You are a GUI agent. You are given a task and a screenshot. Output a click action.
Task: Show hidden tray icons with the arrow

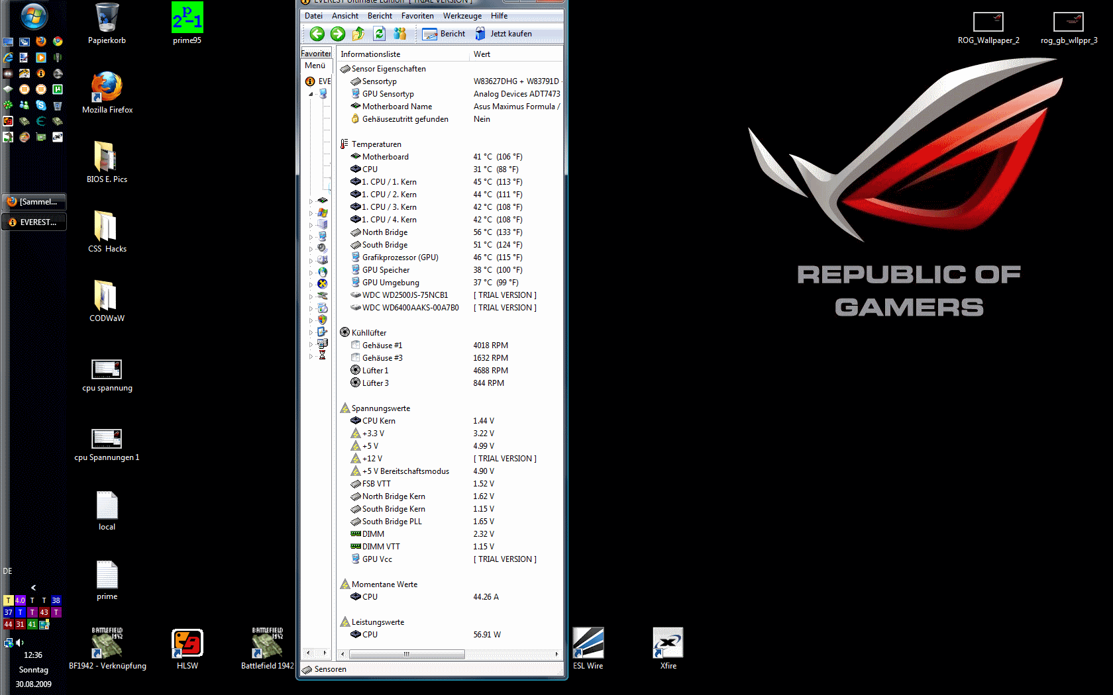(x=33, y=587)
